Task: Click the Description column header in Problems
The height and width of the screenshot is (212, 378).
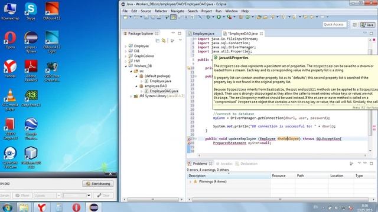Action: 229,175
